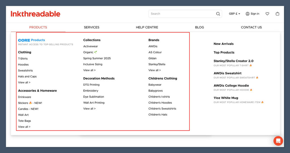This screenshot has height=153, width=290.
Task: Select Babywear
Action: [x=155, y=85]
